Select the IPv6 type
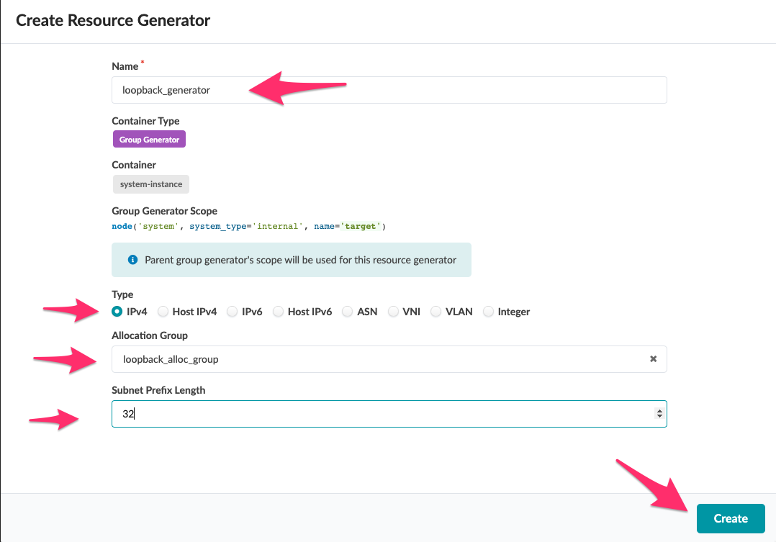776x542 pixels. (x=232, y=311)
